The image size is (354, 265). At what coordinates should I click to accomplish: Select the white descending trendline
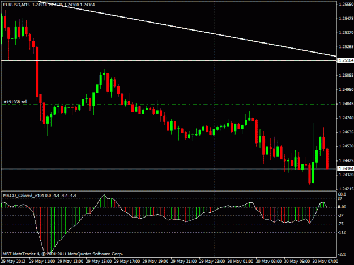coord(187,29)
